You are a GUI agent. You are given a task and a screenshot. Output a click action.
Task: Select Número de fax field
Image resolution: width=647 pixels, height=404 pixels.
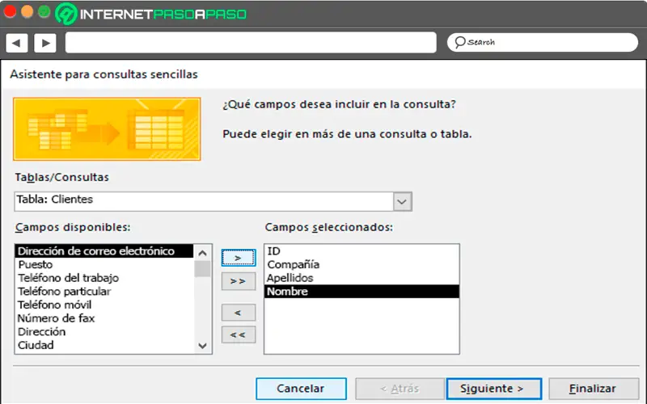pos(104,318)
